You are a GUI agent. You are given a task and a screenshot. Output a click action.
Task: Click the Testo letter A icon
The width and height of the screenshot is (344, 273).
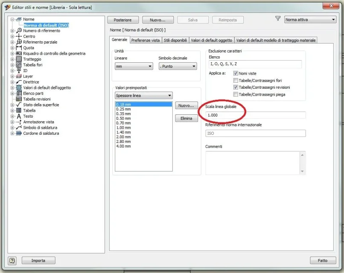click(x=19, y=116)
